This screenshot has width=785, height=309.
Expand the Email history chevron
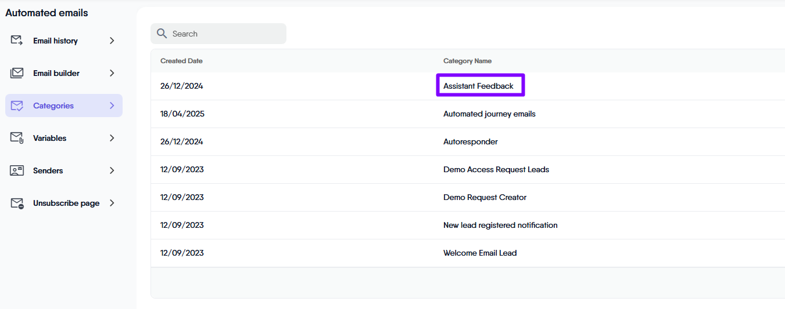(112, 41)
